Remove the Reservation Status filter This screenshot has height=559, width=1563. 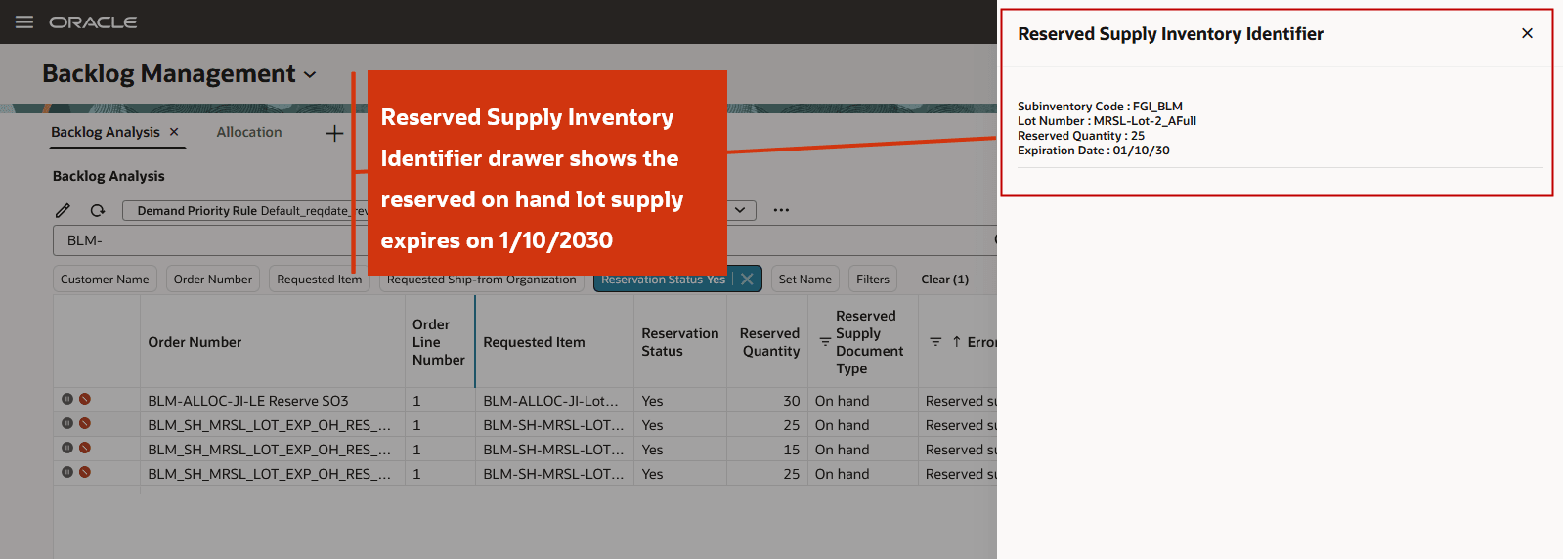point(747,279)
